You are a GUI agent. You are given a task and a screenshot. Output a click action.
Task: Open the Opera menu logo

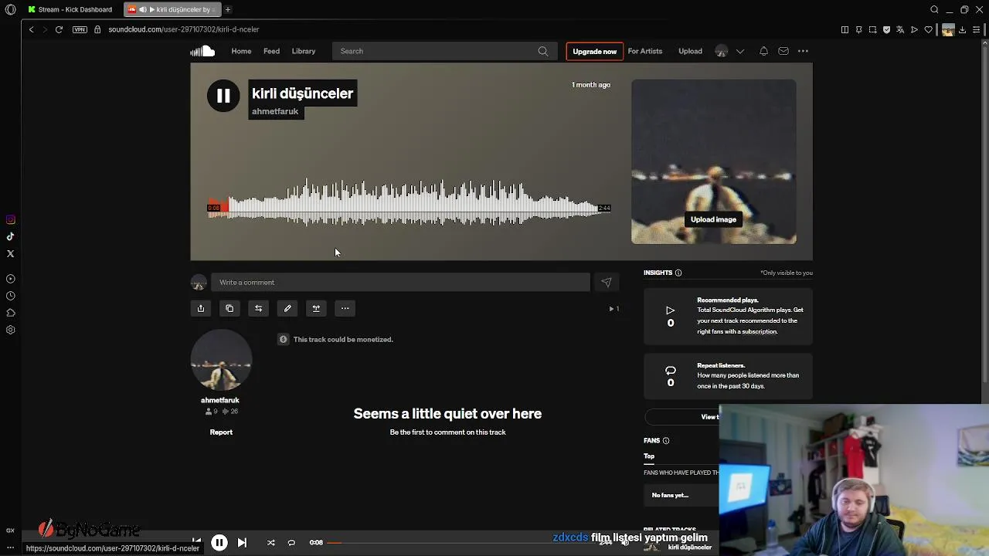pyautogui.click(x=10, y=9)
